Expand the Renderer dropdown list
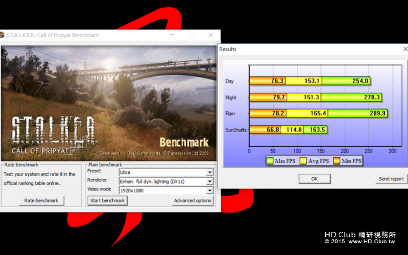The image size is (408, 255). (x=209, y=181)
